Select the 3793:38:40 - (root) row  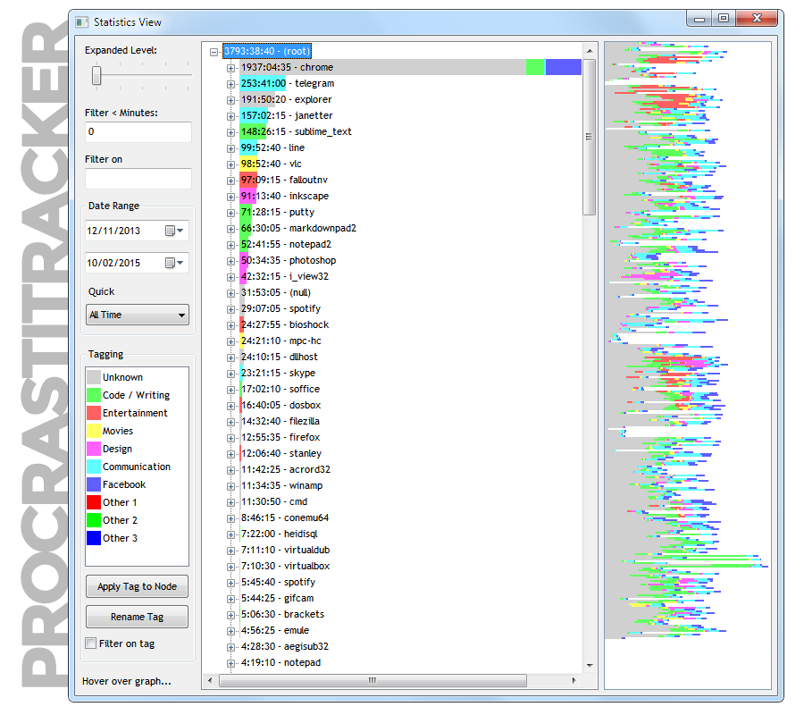267,51
